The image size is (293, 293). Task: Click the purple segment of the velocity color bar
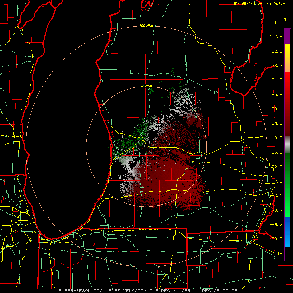(287, 36)
